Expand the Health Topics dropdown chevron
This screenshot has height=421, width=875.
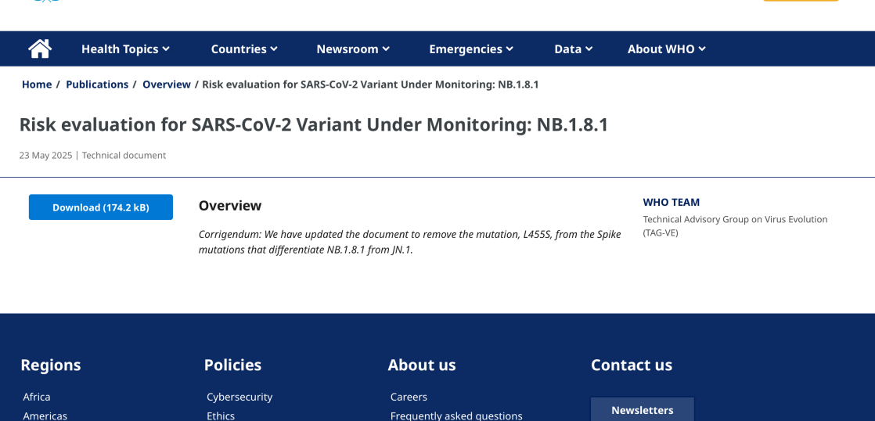pyautogui.click(x=166, y=49)
